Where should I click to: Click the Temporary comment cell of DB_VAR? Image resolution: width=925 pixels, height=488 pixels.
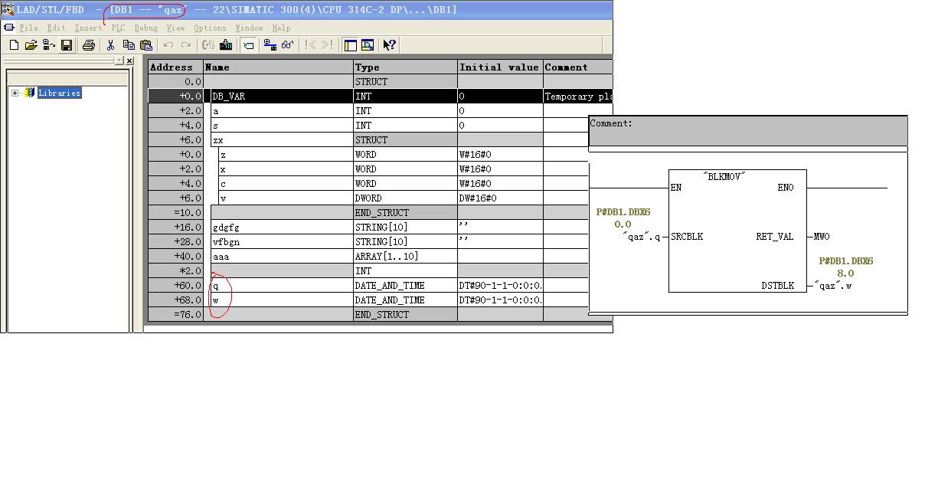tap(578, 97)
